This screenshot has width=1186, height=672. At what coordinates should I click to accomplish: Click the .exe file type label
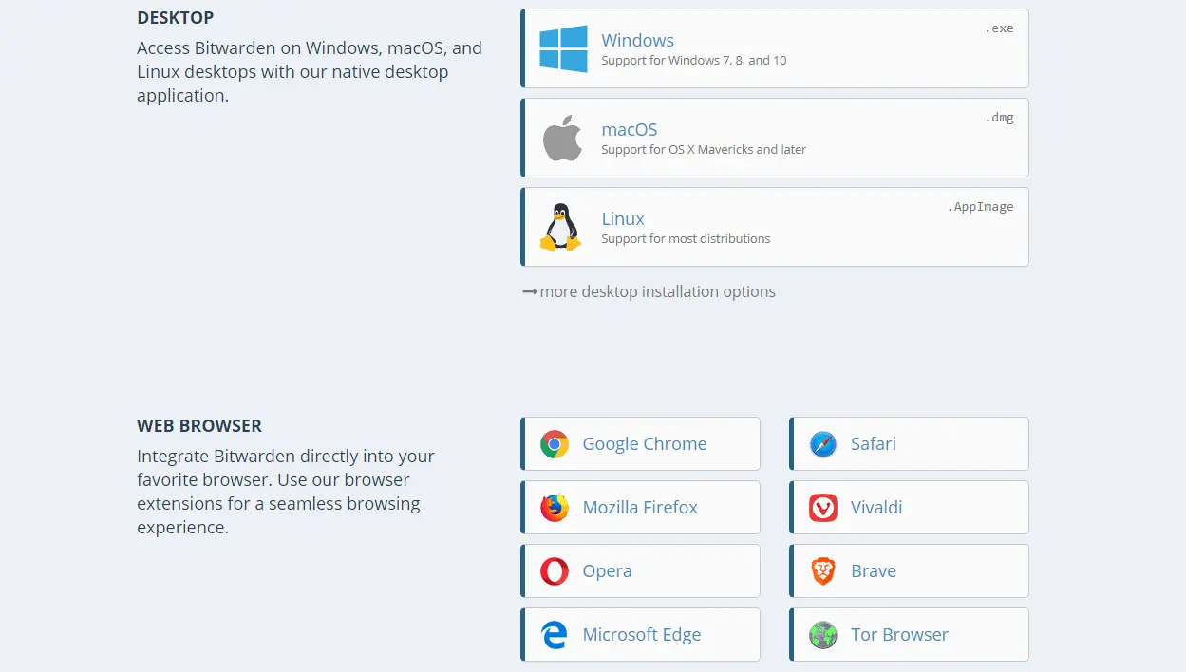(999, 28)
